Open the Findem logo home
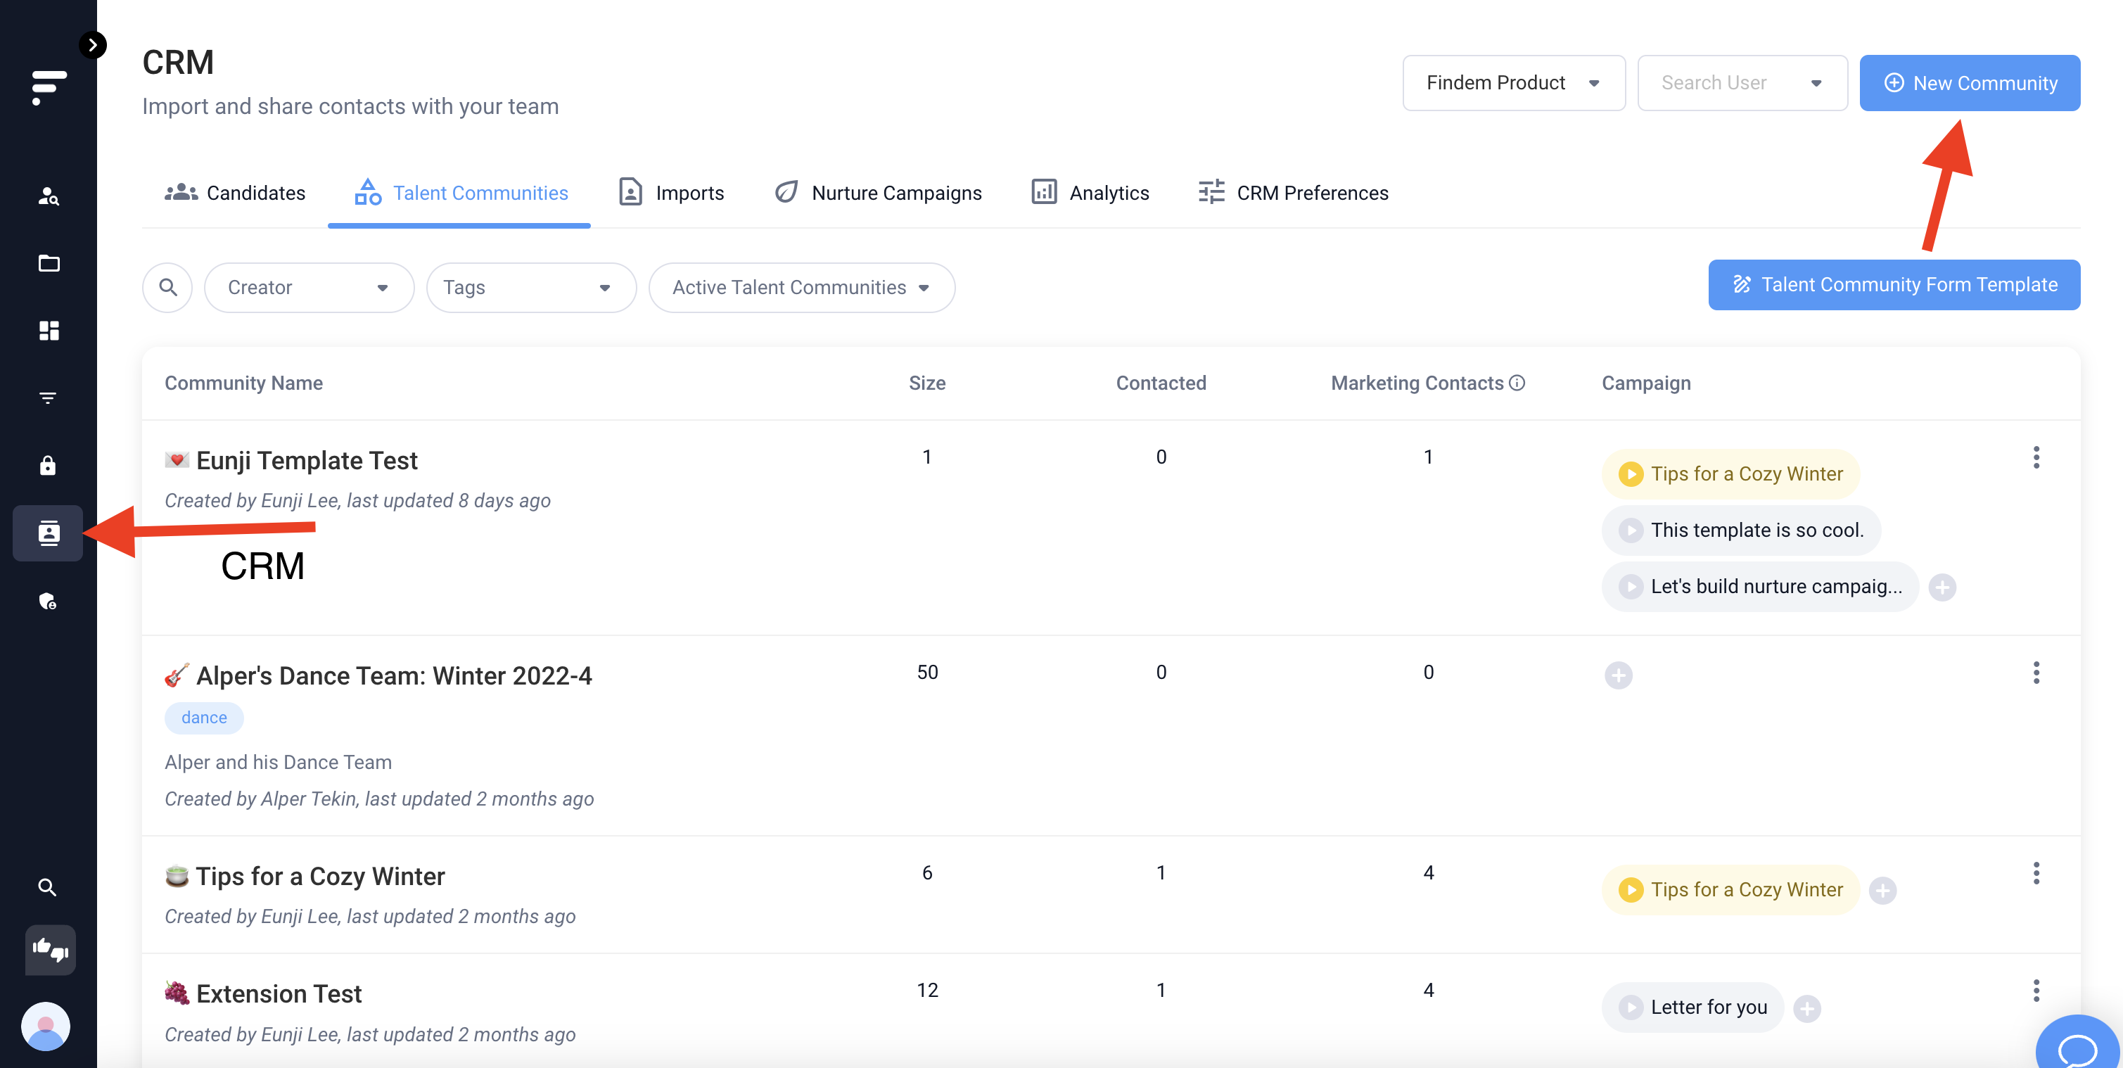The image size is (2123, 1068). click(x=49, y=87)
